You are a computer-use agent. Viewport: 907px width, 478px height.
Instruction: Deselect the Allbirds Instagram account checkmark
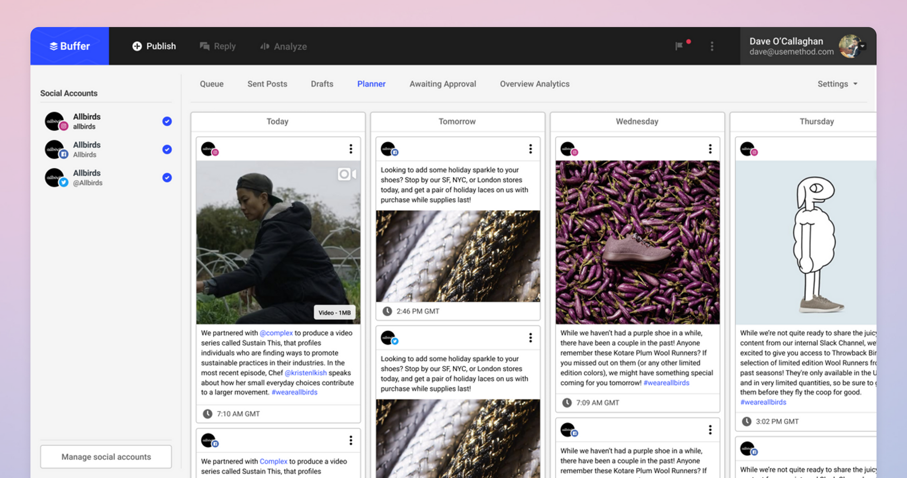tap(167, 121)
